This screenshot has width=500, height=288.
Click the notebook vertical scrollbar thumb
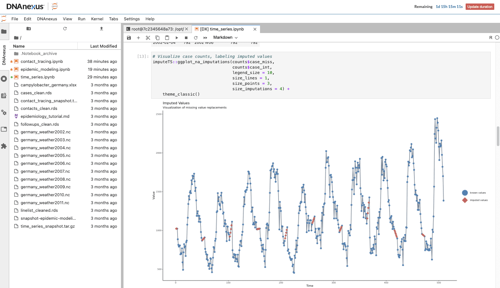pos(498,136)
